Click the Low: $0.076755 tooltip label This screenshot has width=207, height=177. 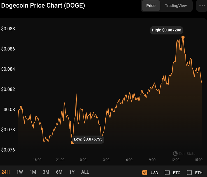click(x=89, y=139)
